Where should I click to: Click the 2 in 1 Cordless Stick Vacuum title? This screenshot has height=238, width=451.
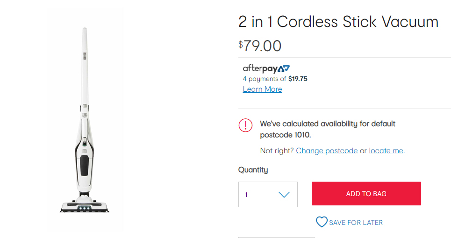[x=338, y=22]
